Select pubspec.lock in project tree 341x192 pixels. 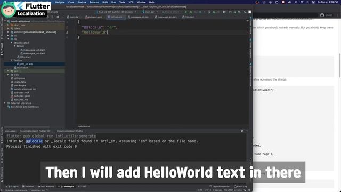pyautogui.click(x=21, y=92)
